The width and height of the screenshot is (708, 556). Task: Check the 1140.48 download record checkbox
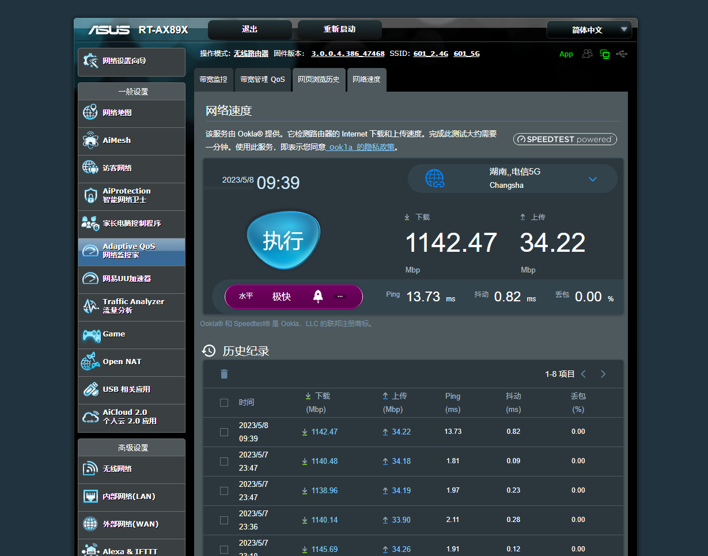(x=224, y=461)
